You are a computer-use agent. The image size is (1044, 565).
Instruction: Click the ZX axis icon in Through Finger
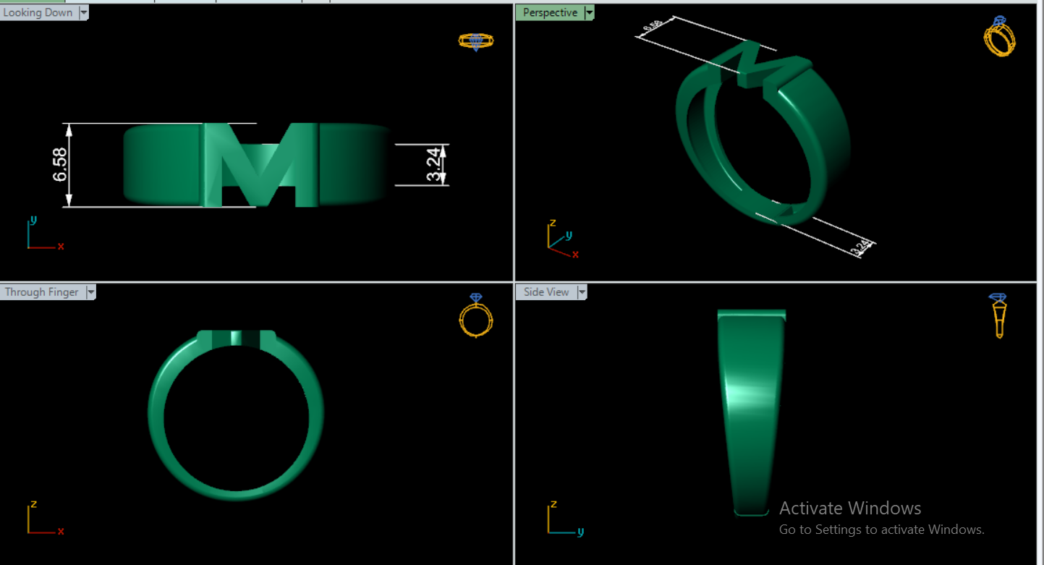tap(42, 519)
